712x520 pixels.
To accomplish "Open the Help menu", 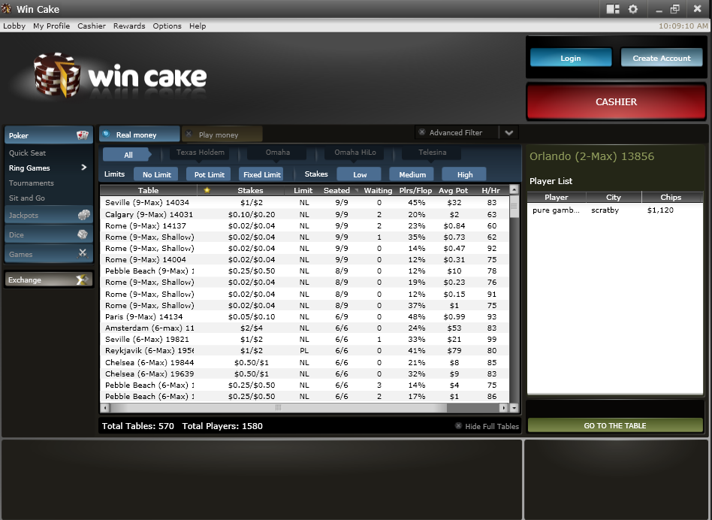I will pyautogui.click(x=198, y=26).
